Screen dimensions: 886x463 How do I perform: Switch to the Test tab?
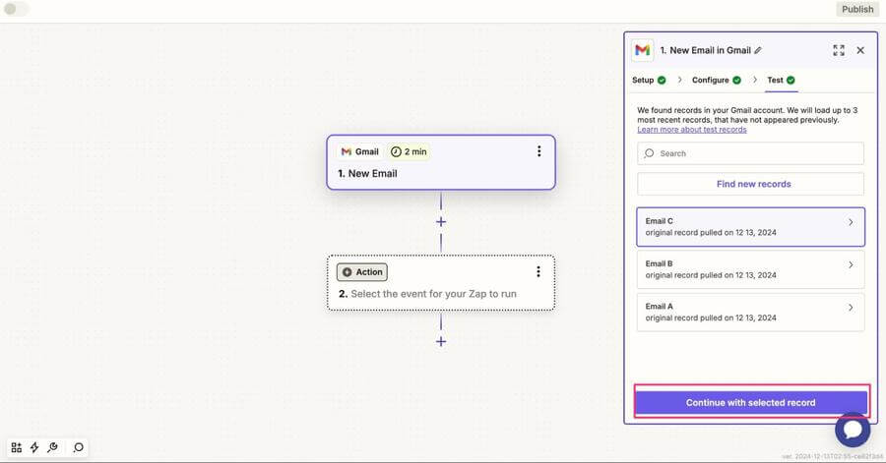(781, 80)
